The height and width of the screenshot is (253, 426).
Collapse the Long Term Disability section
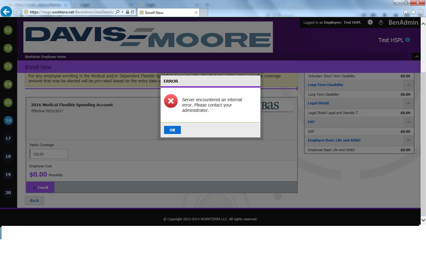[408, 85]
